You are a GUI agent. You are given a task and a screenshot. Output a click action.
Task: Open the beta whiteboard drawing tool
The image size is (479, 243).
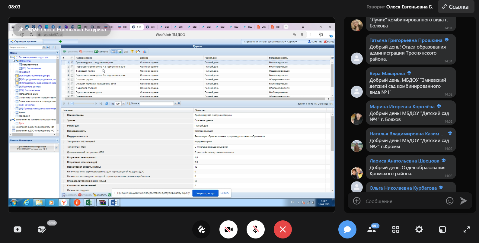[42, 229]
